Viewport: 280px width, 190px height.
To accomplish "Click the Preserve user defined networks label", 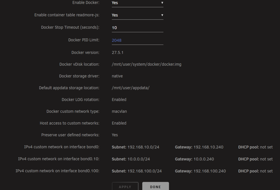I will pos(70,135).
